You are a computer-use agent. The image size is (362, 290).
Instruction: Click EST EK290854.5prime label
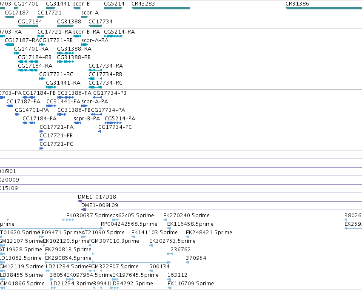coord(68,259)
